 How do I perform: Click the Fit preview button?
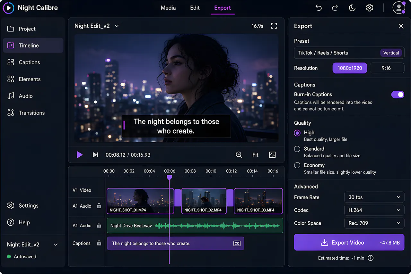pyautogui.click(x=255, y=155)
